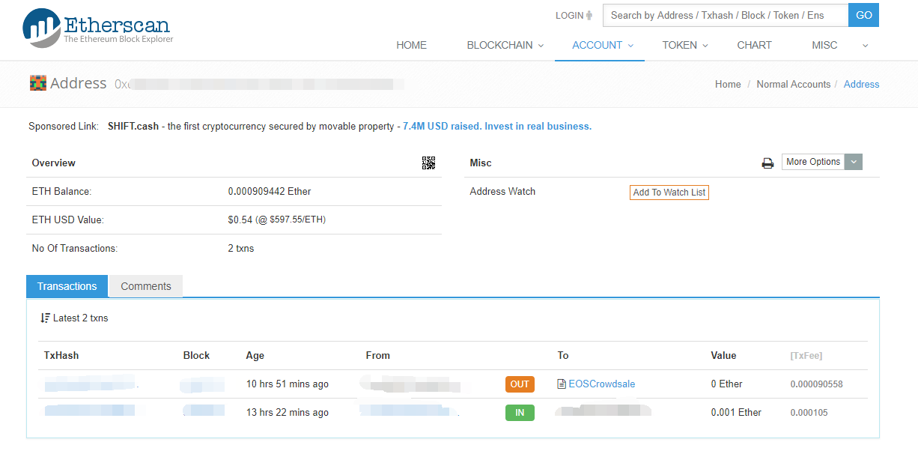
Task: Click the Normal Accounts breadcrumb link
Action: tap(793, 85)
